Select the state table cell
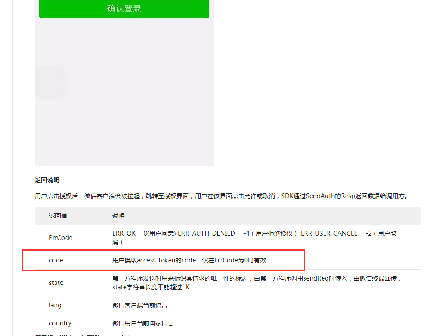The width and height of the screenshot is (445, 336). coord(56,283)
